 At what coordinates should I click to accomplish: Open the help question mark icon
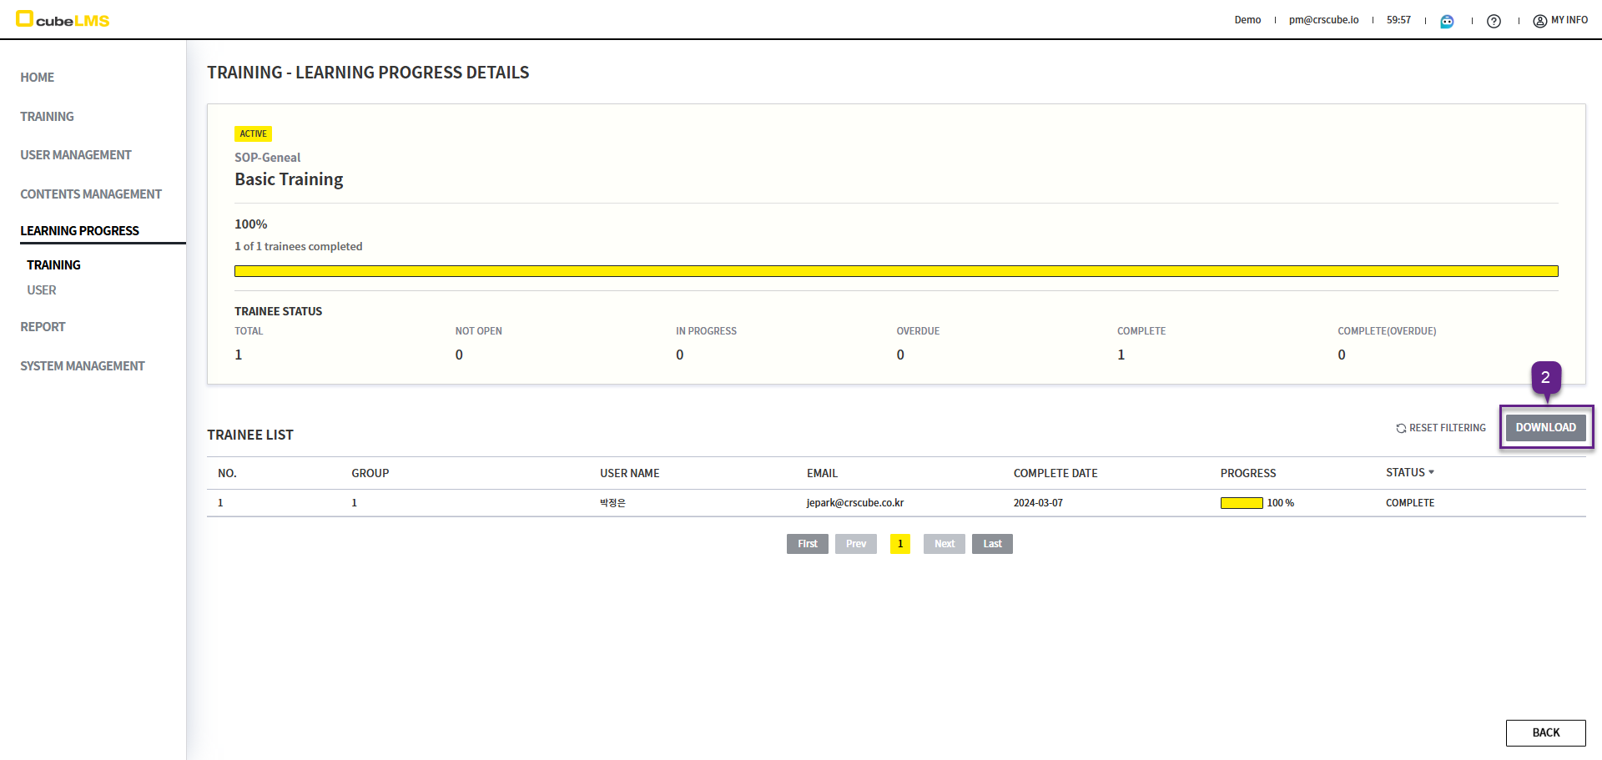click(x=1494, y=21)
